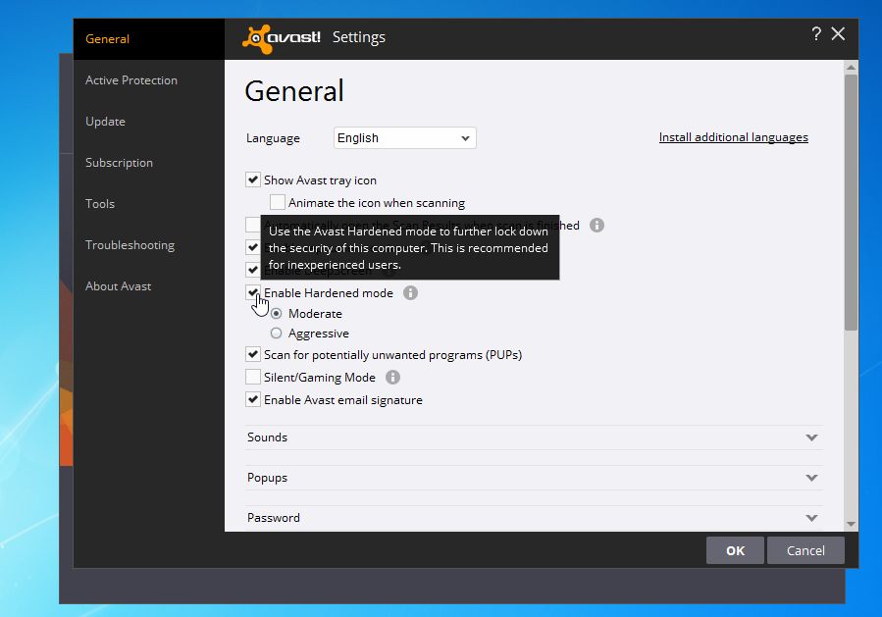Click the OK button
This screenshot has width=882, height=617.
pyautogui.click(x=735, y=550)
